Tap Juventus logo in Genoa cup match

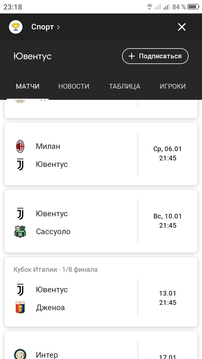click(20, 290)
